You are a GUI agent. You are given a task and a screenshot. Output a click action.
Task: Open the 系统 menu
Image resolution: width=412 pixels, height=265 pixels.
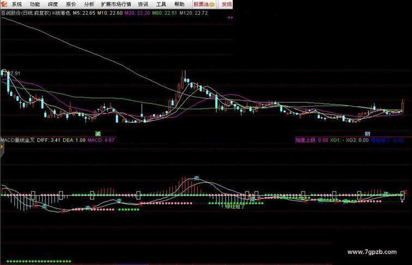[x=16, y=4]
